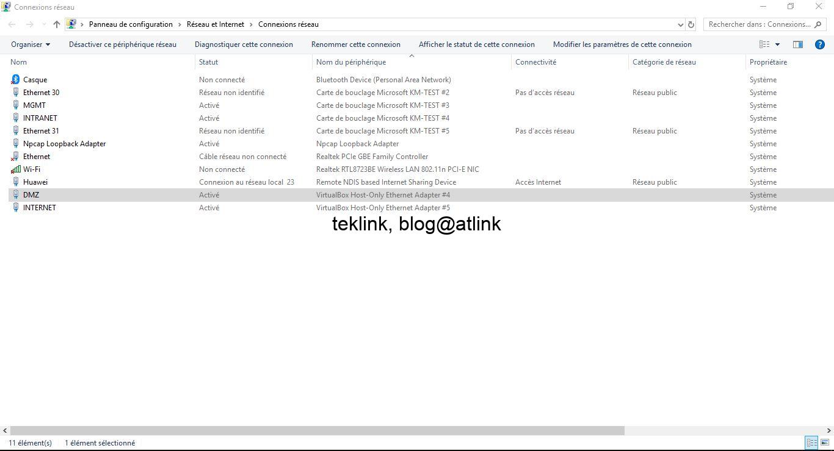834x451 pixels.
Task: Click the back navigation arrow
Action: (11, 24)
